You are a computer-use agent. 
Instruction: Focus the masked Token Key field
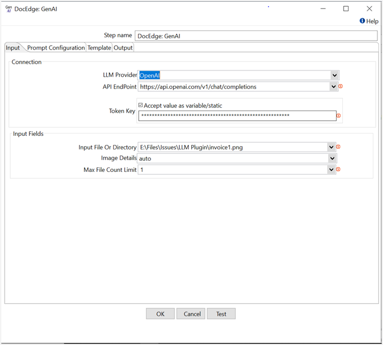(x=237, y=116)
